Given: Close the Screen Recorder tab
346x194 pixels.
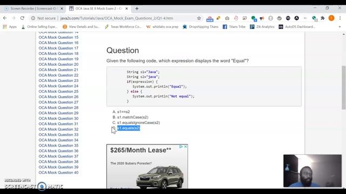Looking at the screenshot, I should 62,9.
